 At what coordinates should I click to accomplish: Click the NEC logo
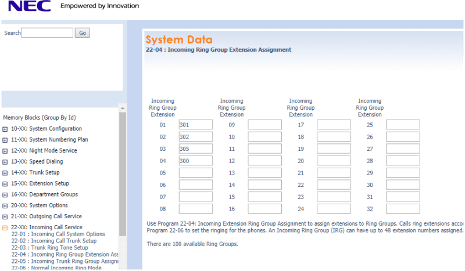(30, 6)
